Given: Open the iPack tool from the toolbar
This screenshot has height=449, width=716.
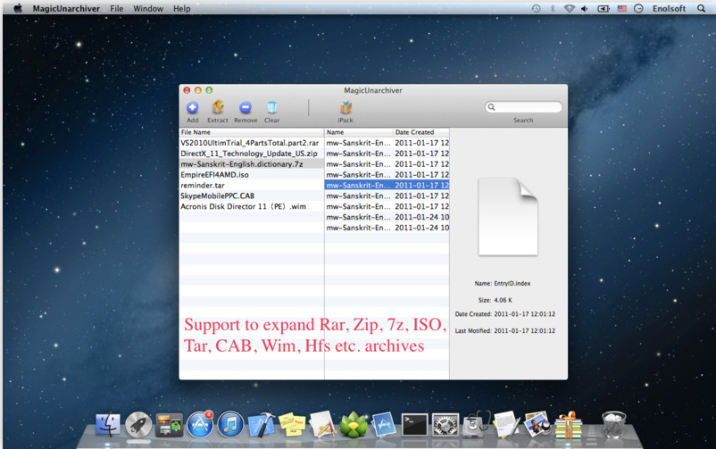Looking at the screenshot, I should (346, 108).
